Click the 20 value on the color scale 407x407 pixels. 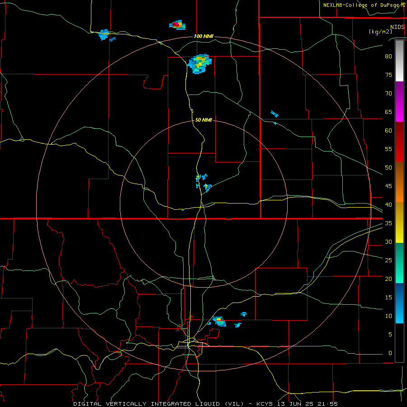[x=388, y=279]
